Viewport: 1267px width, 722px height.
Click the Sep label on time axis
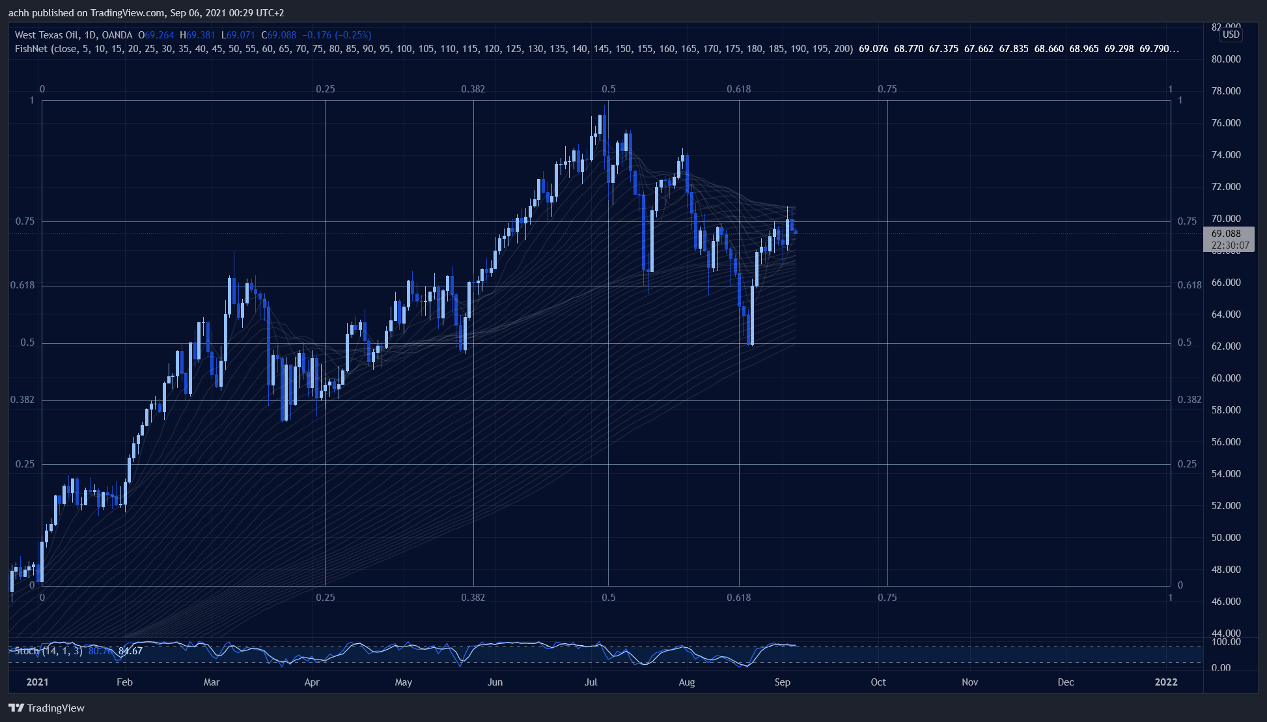[783, 682]
